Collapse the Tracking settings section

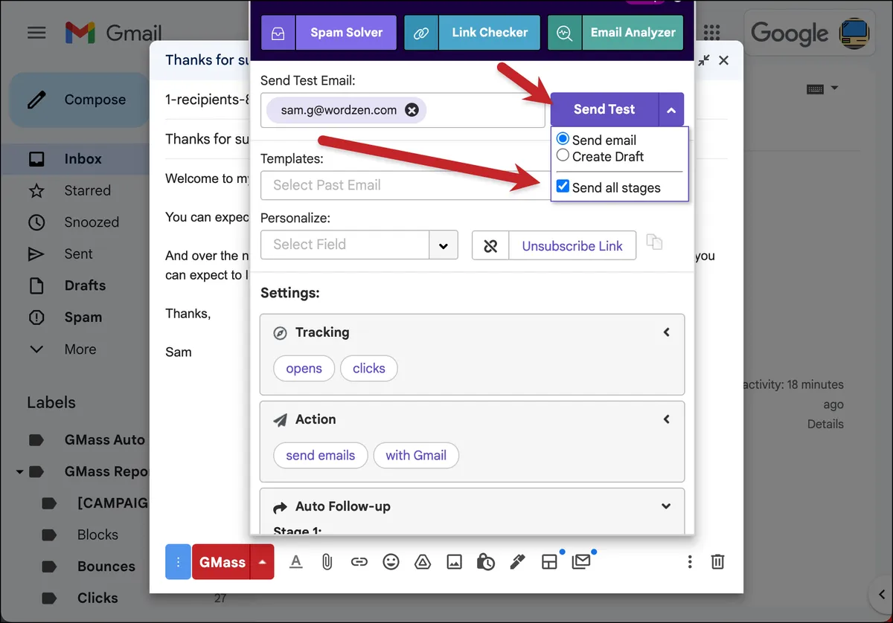(x=666, y=332)
